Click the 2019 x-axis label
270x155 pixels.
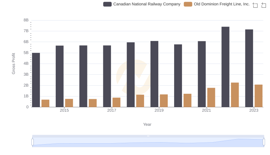point(159,110)
